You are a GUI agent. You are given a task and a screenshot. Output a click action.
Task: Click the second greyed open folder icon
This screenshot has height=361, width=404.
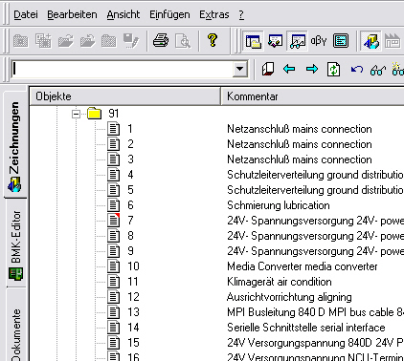pyautogui.click(x=87, y=41)
